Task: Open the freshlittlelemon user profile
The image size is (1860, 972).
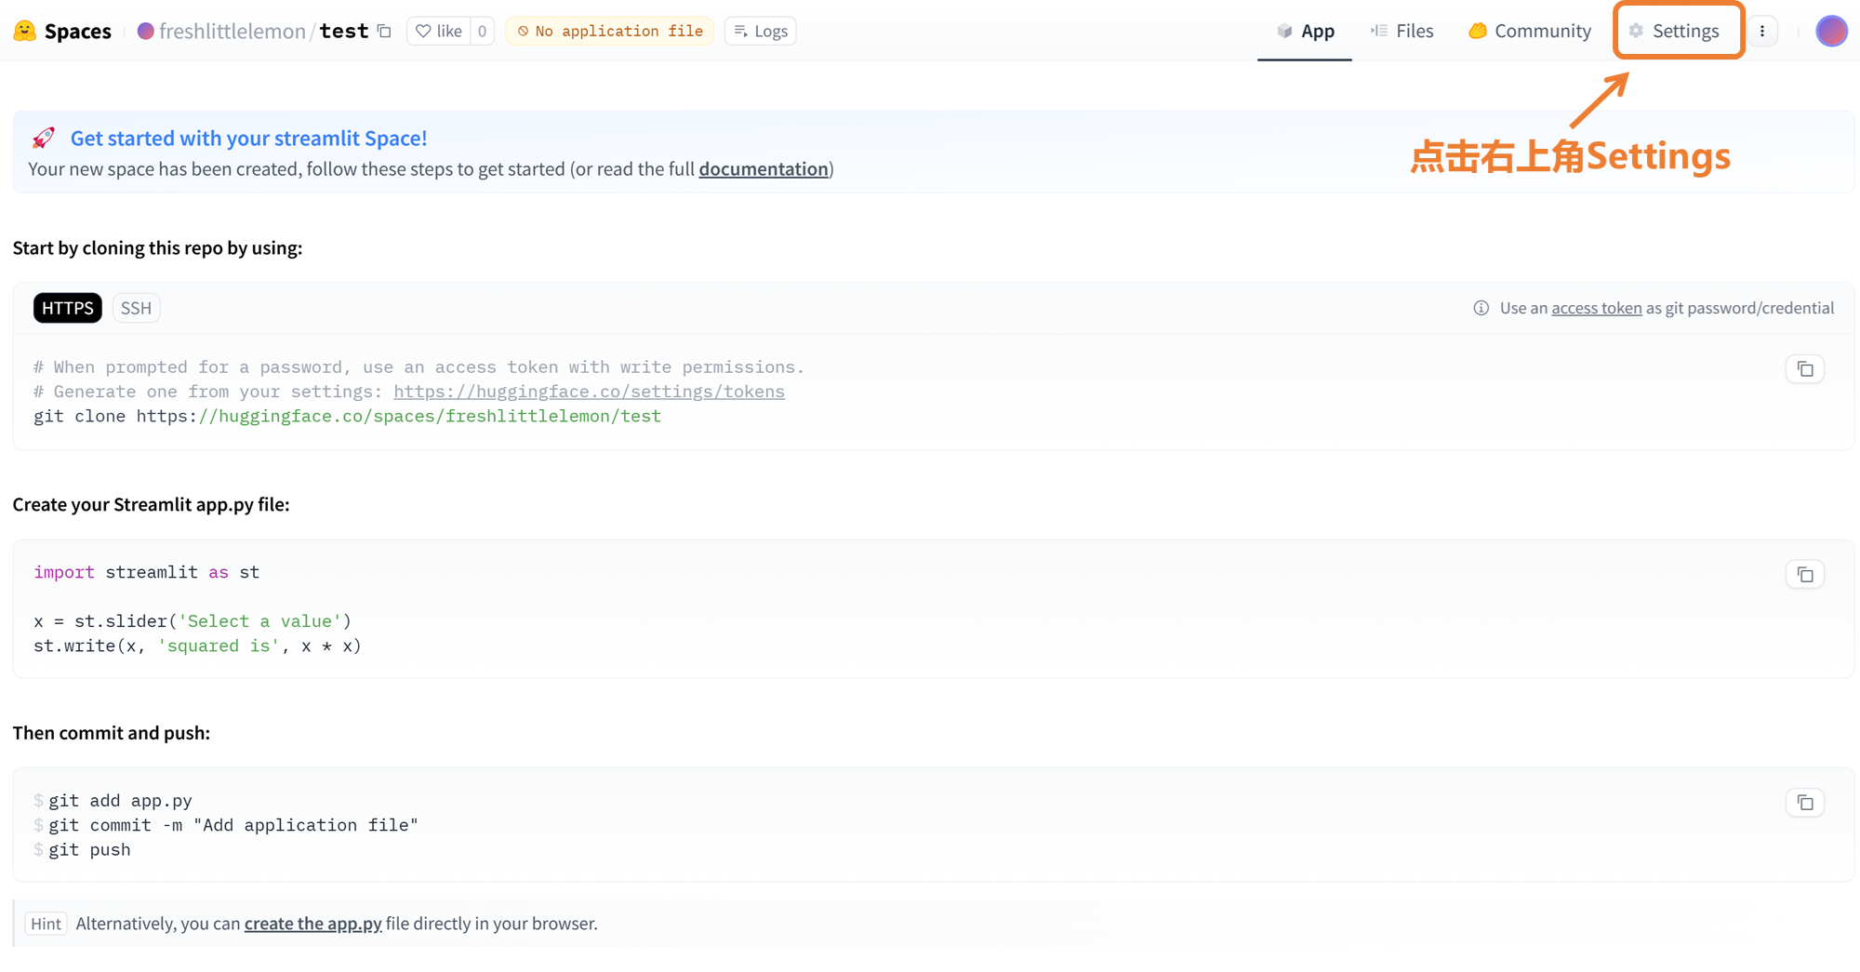Action: pyautogui.click(x=232, y=31)
